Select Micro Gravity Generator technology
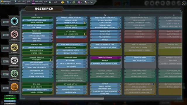 [71, 90]
